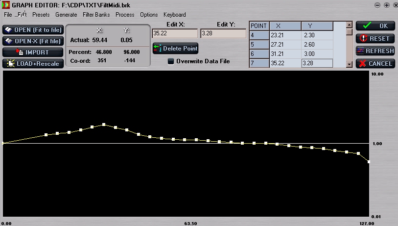Image resolution: width=398 pixels, height=226 pixels.
Task: Click the Edit Y input field
Action: (223, 33)
